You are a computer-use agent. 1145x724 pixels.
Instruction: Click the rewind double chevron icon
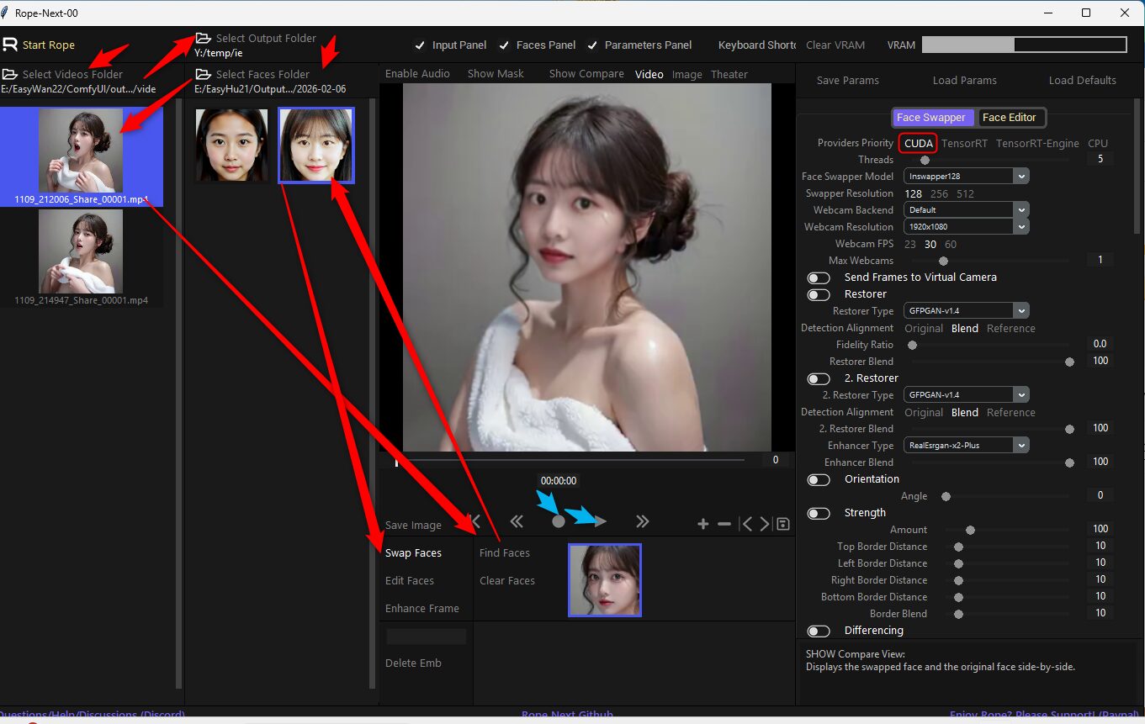517,522
